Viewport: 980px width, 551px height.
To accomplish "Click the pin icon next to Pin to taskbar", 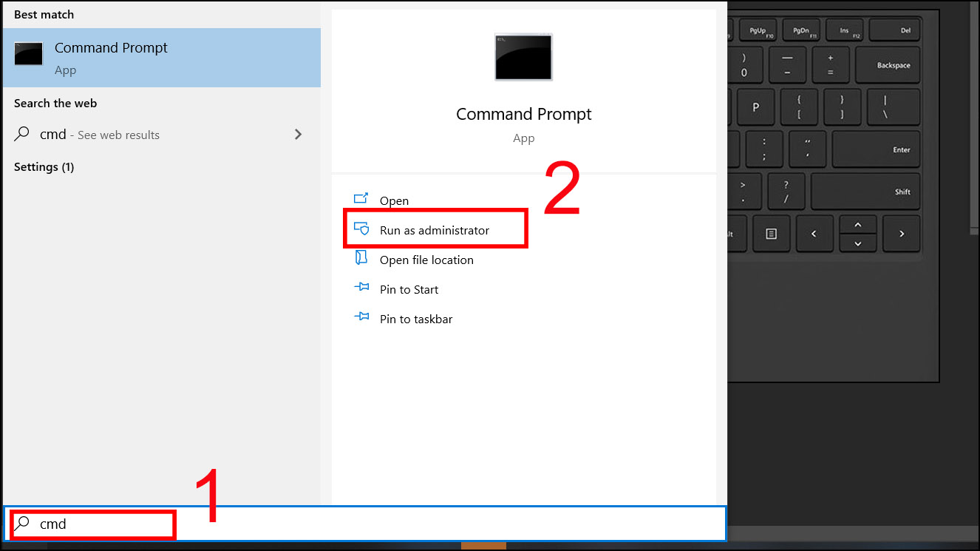I will [361, 317].
